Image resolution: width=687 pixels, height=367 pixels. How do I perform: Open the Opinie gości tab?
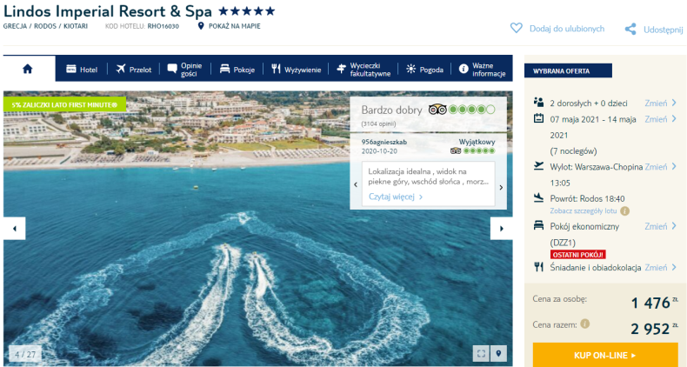pos(185,70)
